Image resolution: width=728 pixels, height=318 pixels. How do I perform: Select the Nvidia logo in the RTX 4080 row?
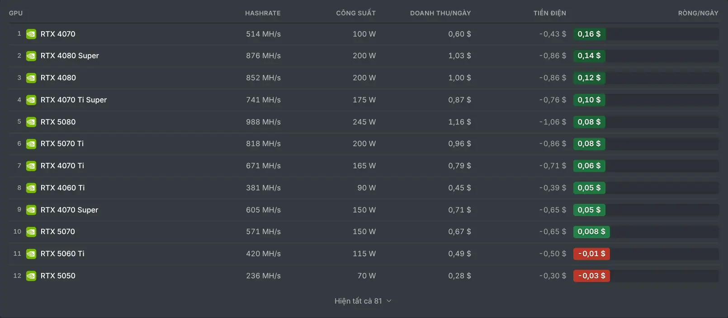pyautogui.click(x=31, y=78)
